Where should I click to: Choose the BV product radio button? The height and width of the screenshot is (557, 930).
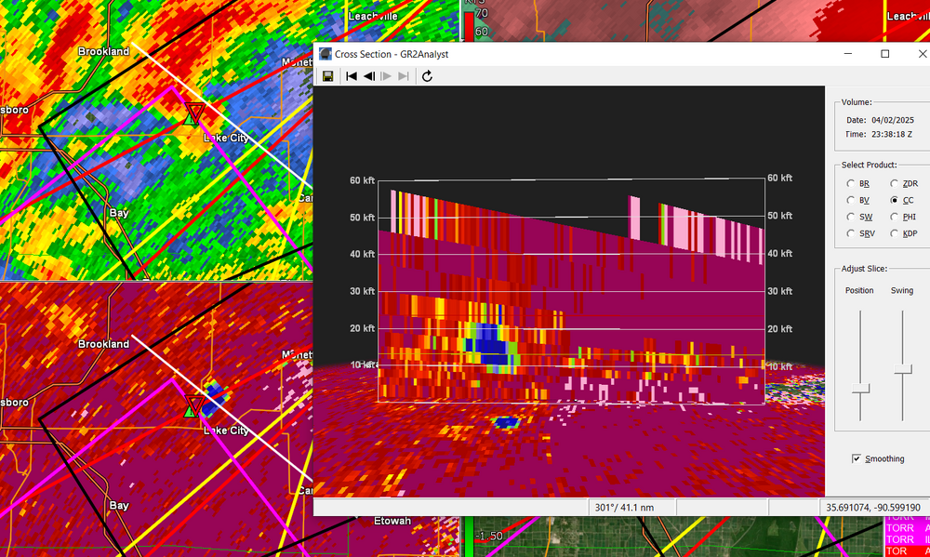pos(851,200)
